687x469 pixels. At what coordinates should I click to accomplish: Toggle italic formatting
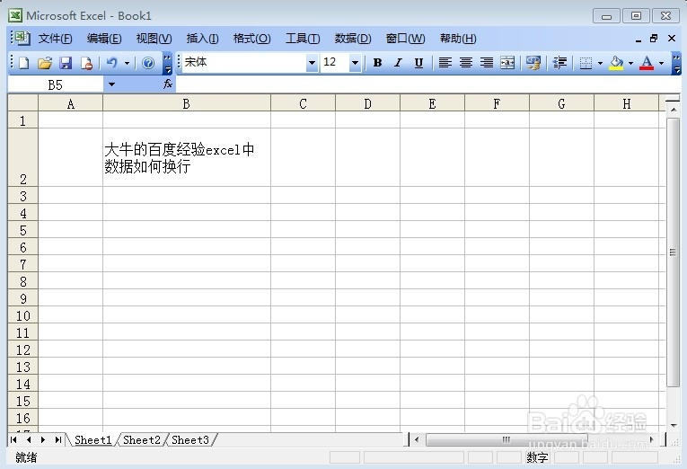pyautogui.click(x=398, y=63)
